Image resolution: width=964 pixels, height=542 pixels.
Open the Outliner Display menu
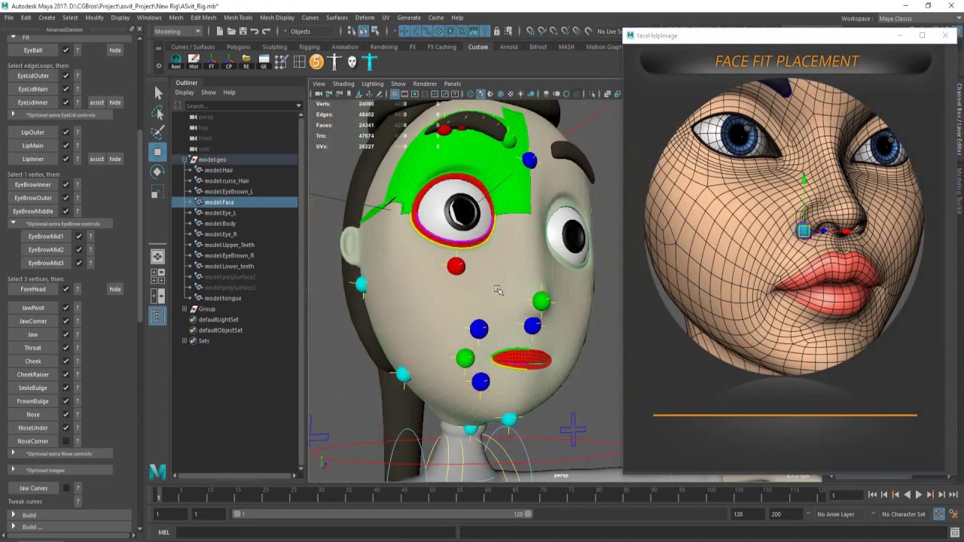[185, 93]
